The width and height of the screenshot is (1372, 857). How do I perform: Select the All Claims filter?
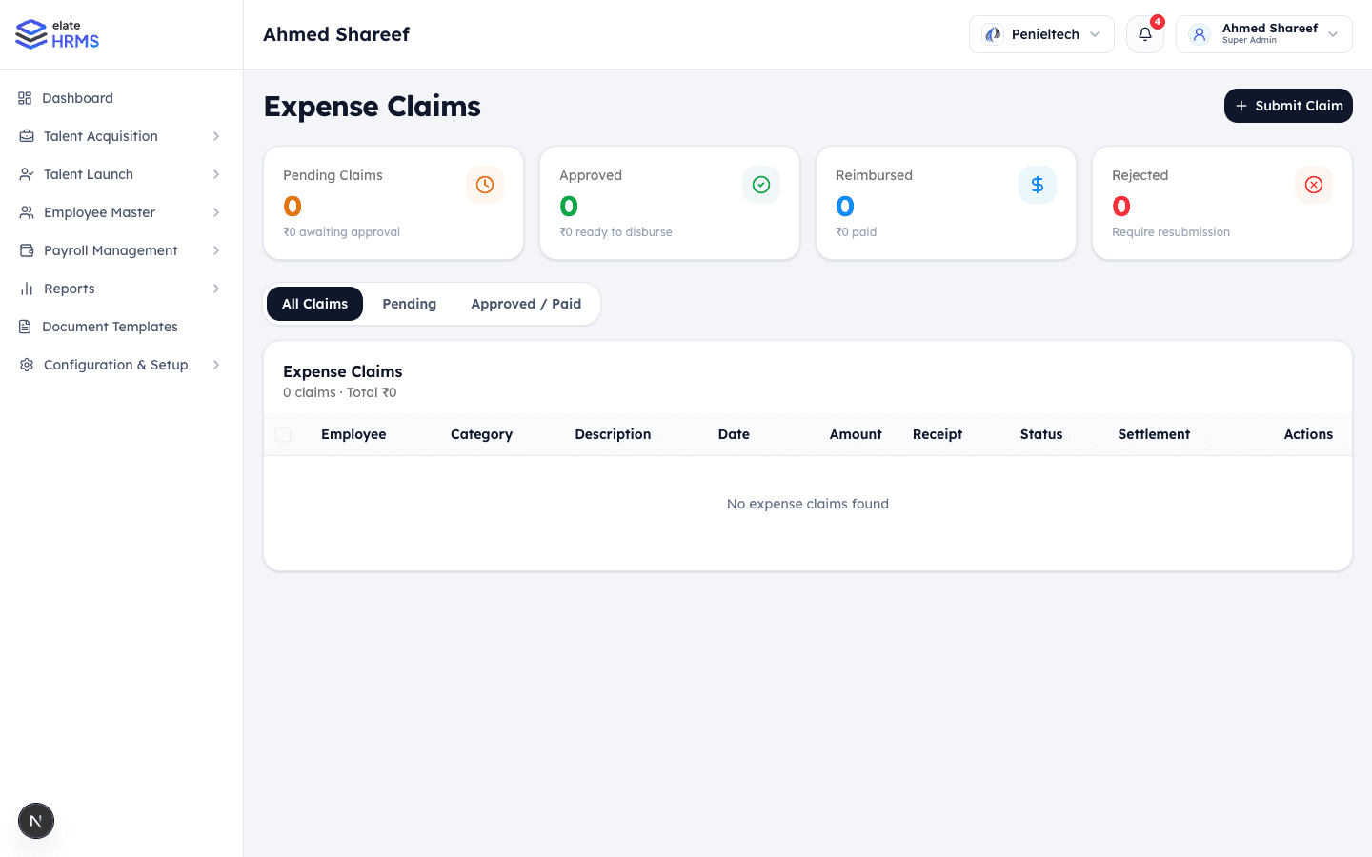click(314, 303)
